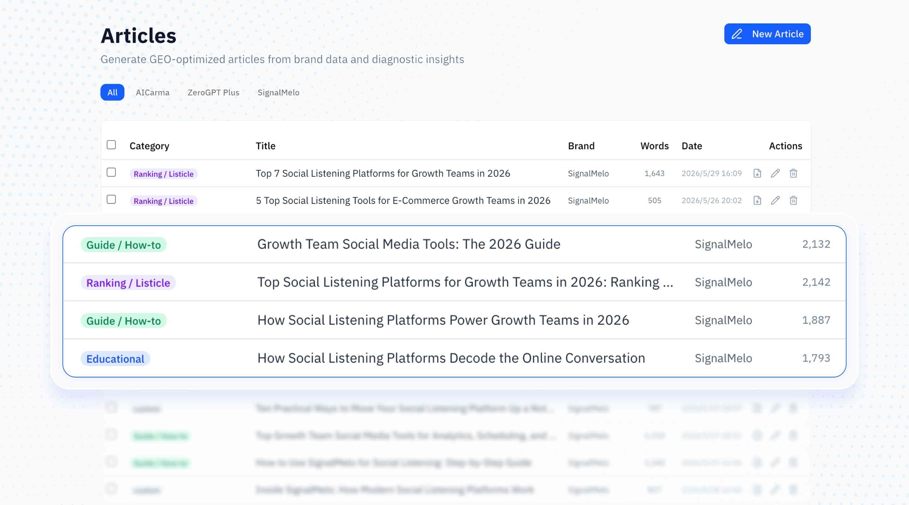Download the 5 Top Social Listening Tools article

(757, 200)
